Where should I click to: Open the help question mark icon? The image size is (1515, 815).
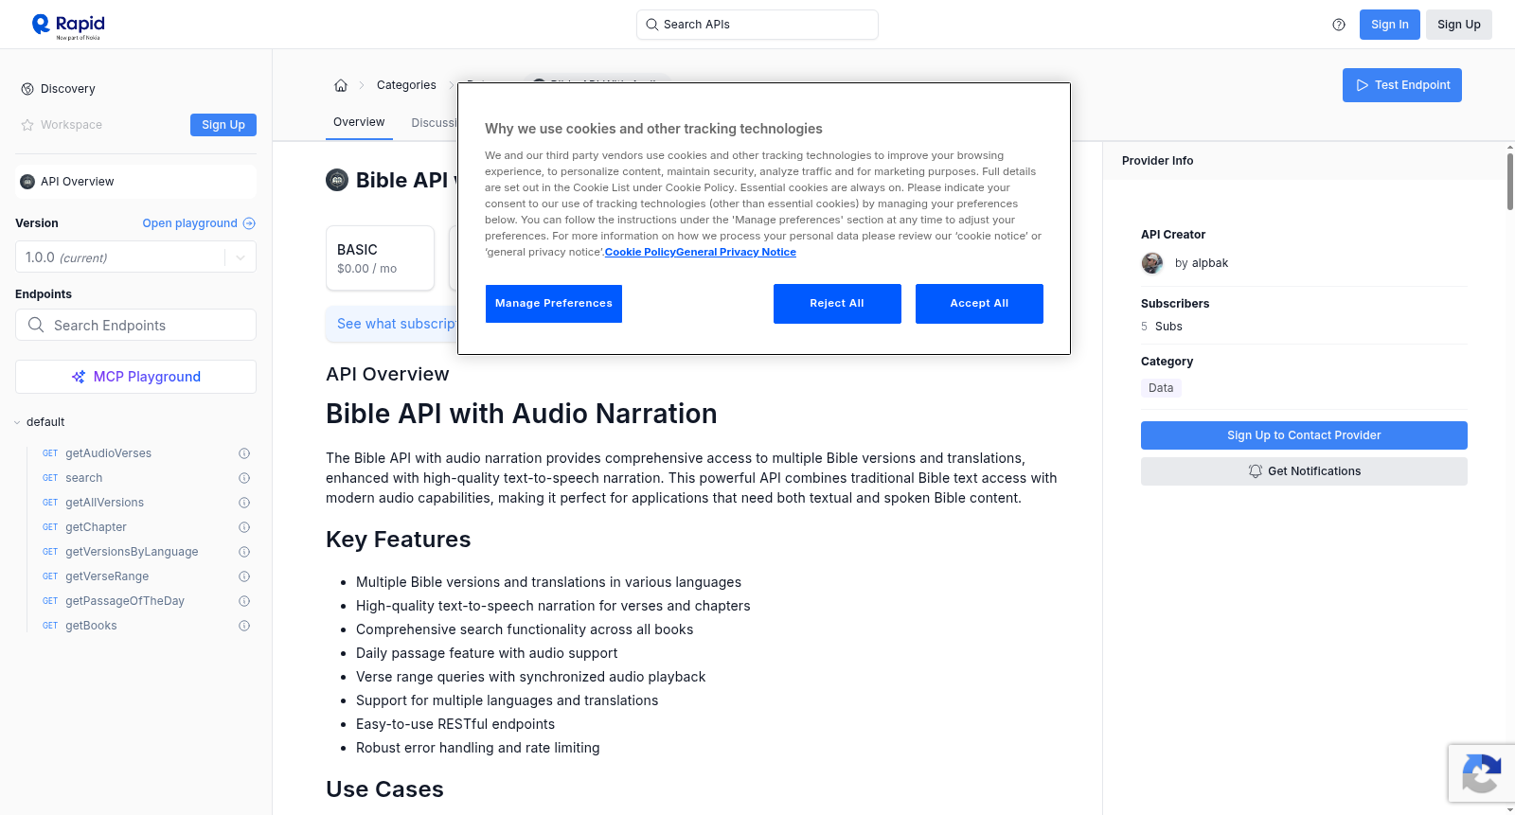[x=1339, y=25]
